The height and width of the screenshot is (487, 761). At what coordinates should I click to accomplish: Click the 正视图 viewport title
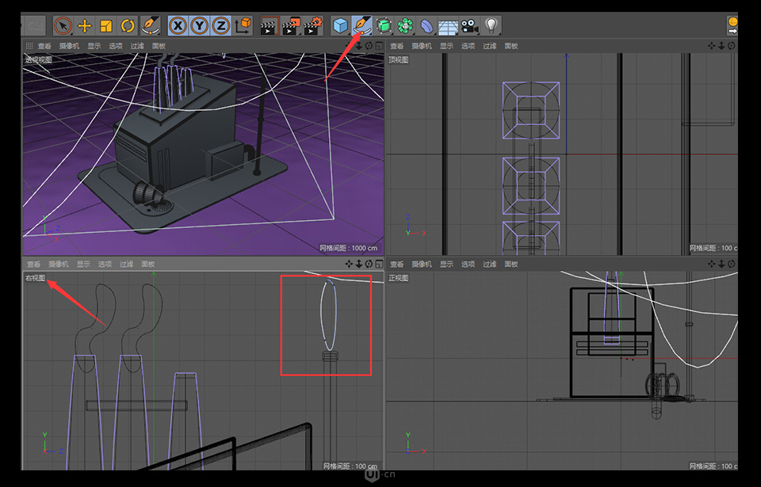point(398,277)
